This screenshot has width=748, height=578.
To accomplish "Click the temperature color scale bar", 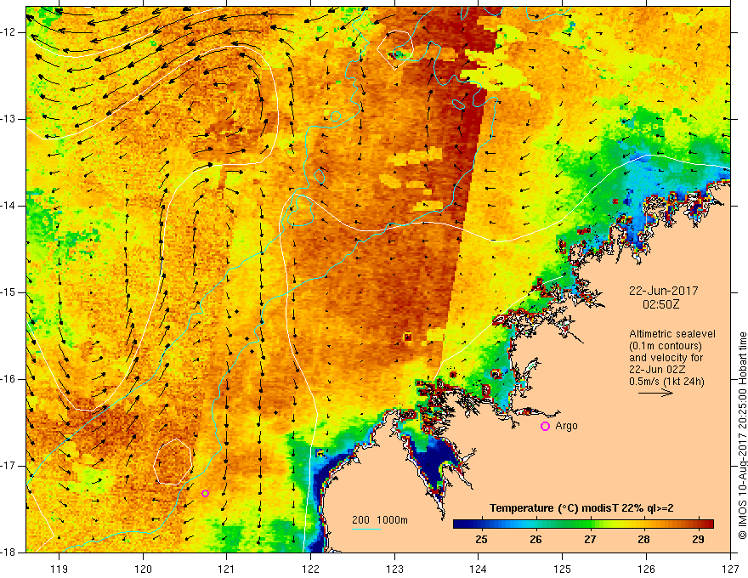I will pos(583,524).
